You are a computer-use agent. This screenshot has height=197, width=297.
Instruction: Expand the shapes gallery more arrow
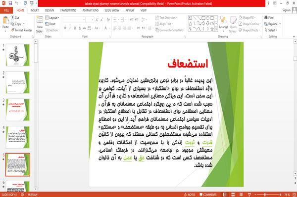coord(216,29)
